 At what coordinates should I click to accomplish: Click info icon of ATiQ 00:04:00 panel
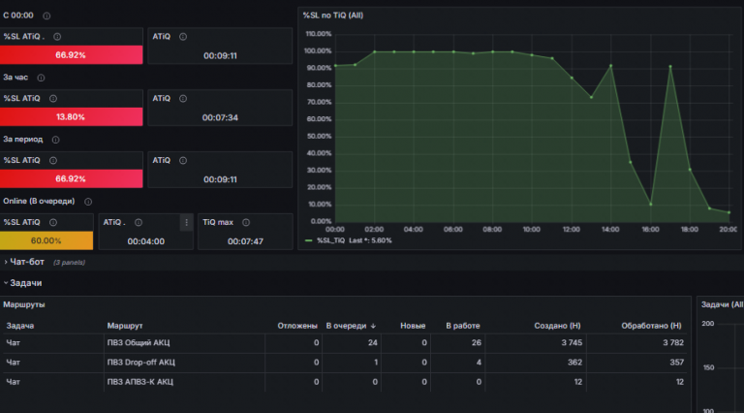click(x=139, y=222)
